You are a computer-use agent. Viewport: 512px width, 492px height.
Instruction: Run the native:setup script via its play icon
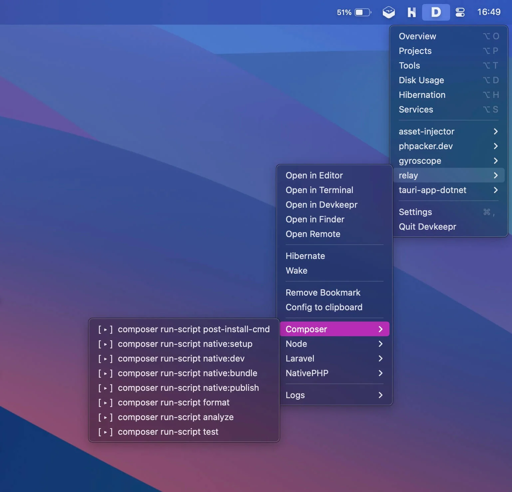[x=106, y=344]
